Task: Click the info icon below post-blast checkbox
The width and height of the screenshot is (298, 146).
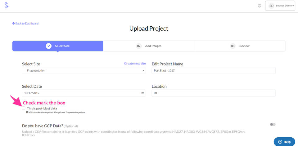Action: (x=27, y=112)
